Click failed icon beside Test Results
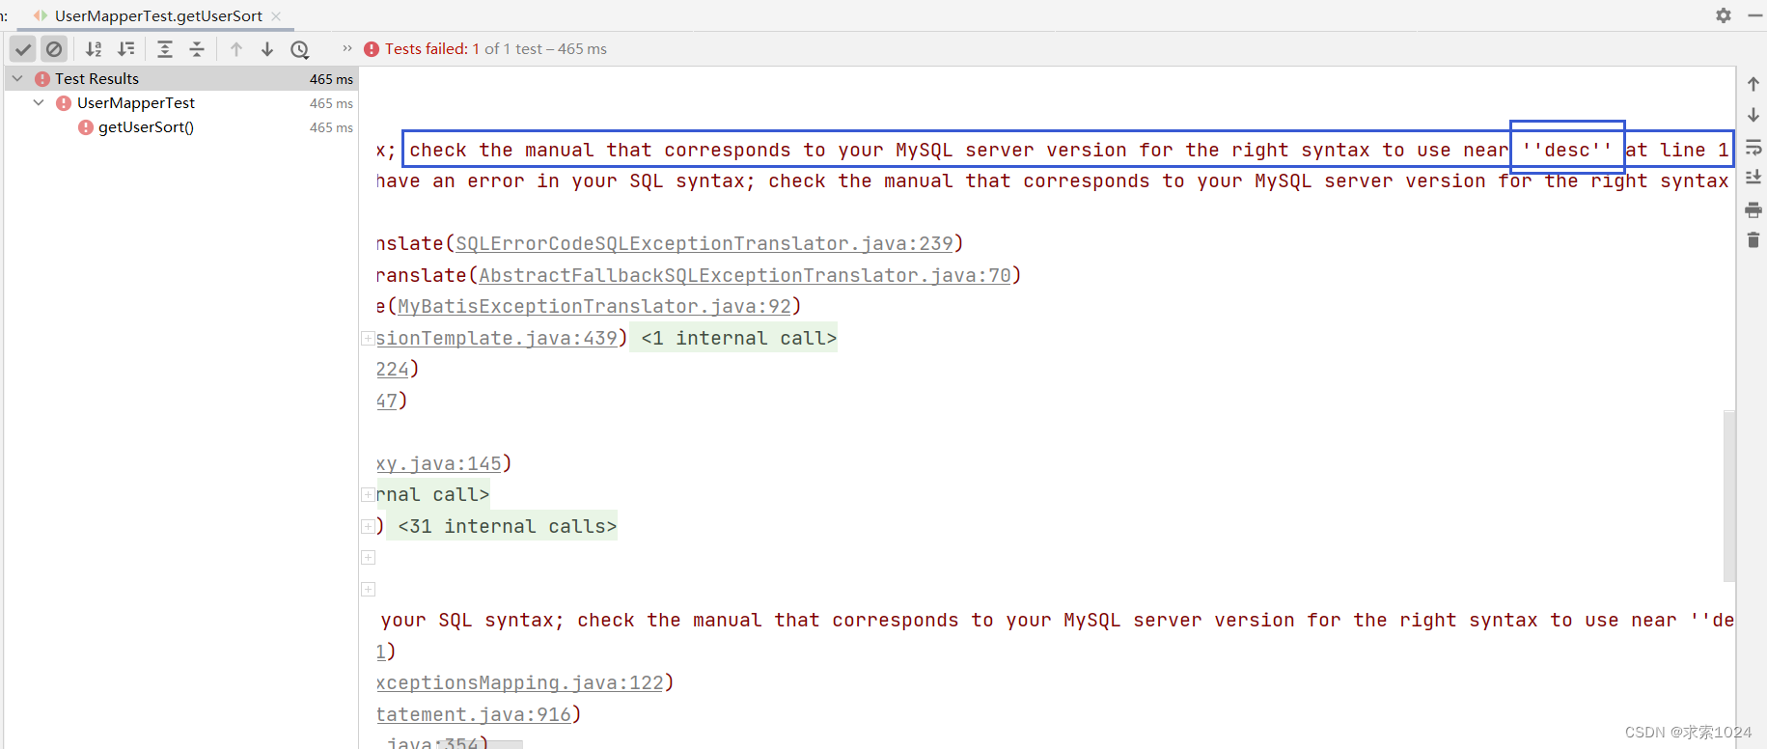 (42, 78)
